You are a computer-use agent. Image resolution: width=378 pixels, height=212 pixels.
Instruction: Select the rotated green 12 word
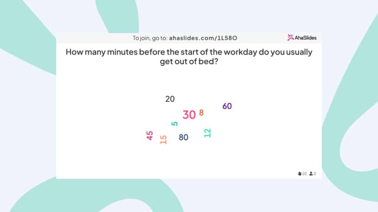pos(207,133)
